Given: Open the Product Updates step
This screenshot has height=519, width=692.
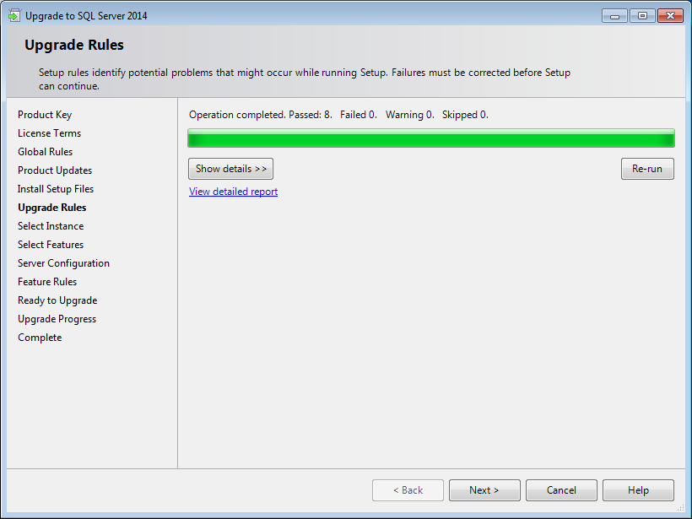Looking at the screenshot, I should pos(55,170).
